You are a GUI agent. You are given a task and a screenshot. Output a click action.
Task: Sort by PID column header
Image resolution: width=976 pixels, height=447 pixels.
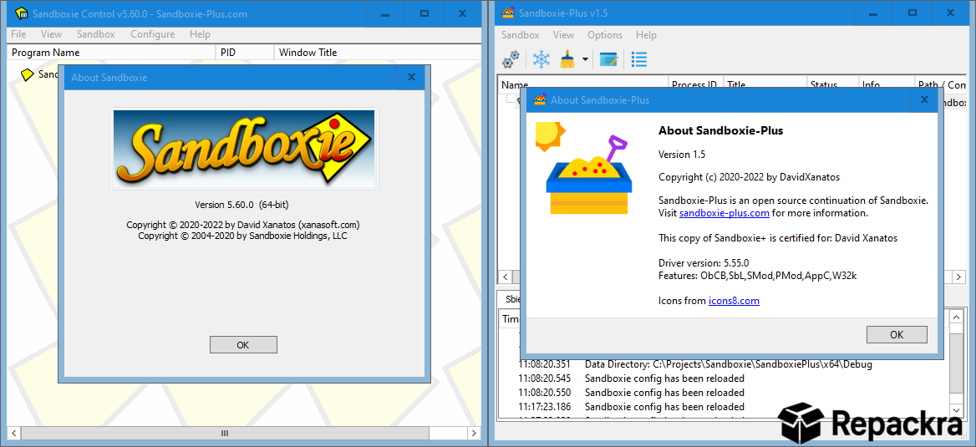pyautogui.click(x=245, y=53)
